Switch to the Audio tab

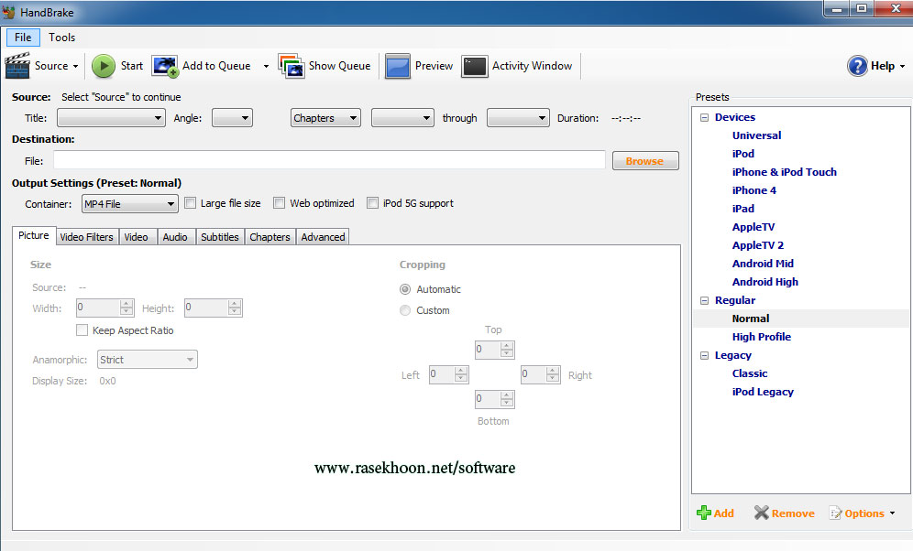coord(175,236)
